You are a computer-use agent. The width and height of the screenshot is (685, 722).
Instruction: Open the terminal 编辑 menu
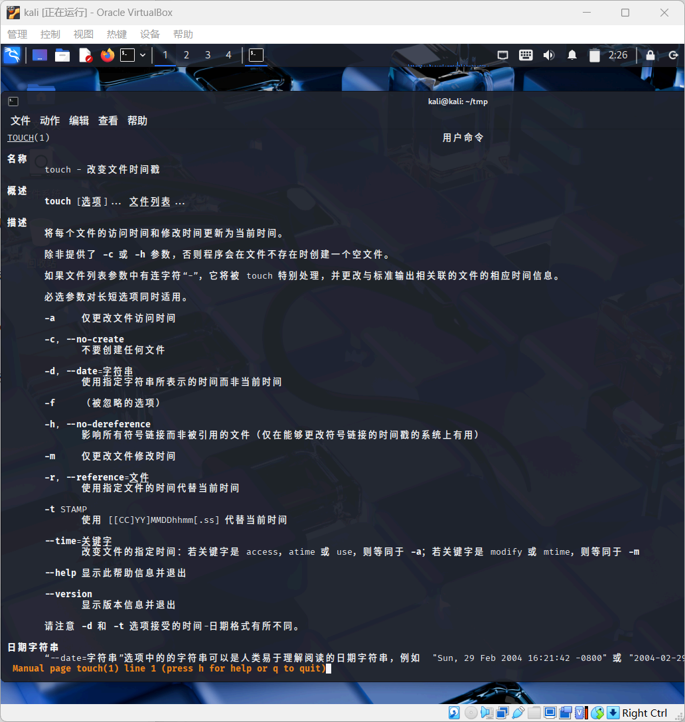79,121
